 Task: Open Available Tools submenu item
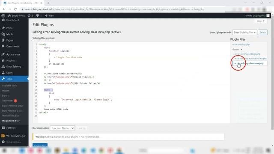(x=9, y=86)
